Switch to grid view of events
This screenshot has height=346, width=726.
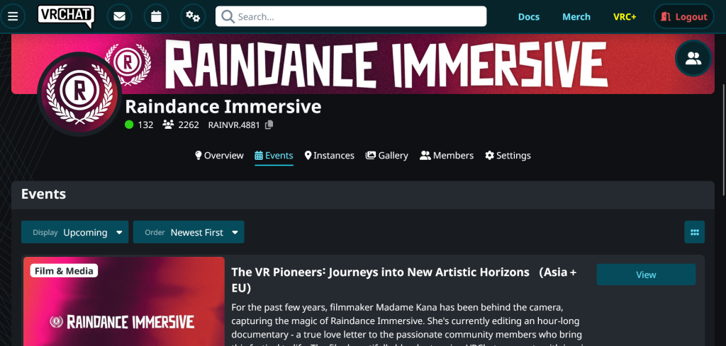pyautogui.click(x=694, y=232)
